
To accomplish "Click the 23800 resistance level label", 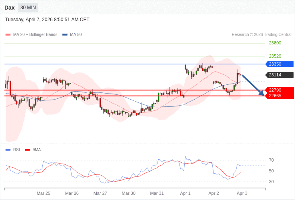I will 275,43.
